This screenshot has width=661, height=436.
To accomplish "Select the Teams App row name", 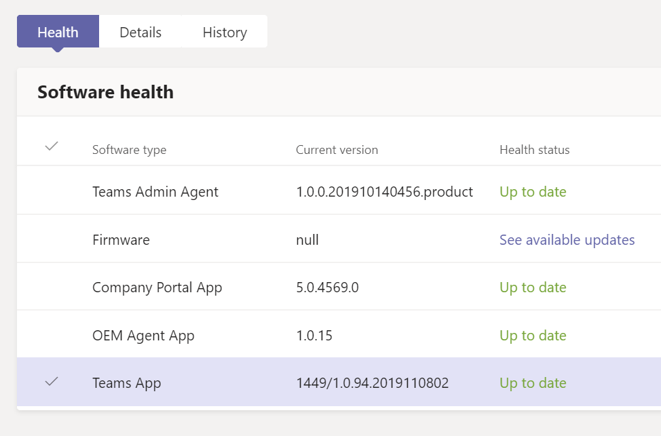I will pos(126,383).
